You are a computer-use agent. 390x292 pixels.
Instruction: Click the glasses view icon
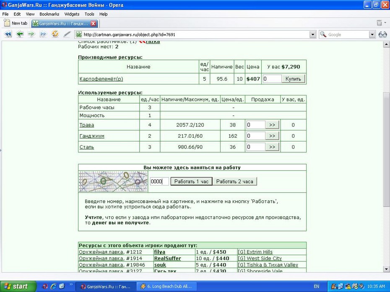pos(382,34)
